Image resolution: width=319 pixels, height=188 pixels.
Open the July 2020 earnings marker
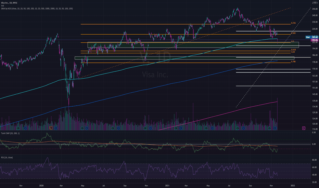pyautogui.click(x=113, y=128)
